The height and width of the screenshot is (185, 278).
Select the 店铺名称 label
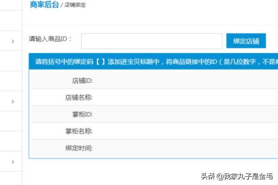79,98
